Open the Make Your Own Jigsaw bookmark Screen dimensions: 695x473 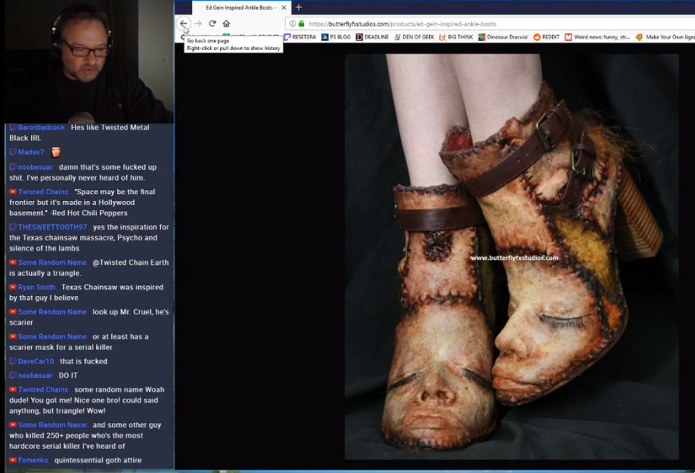[665, 37]
